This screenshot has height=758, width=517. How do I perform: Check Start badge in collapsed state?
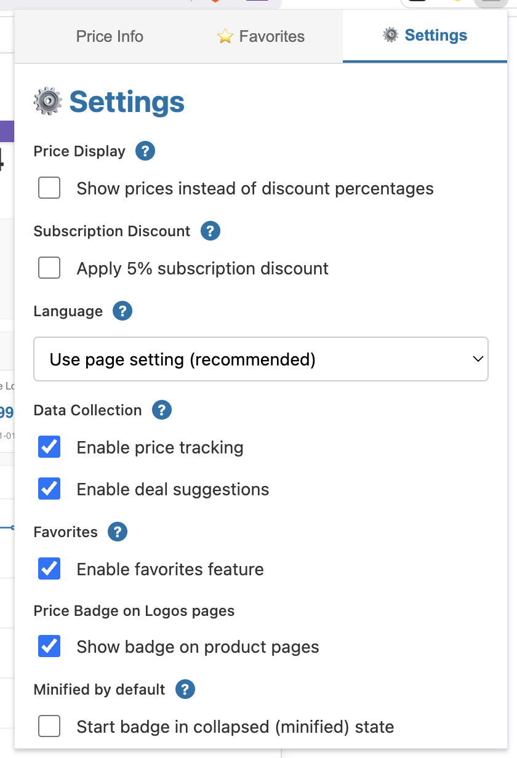click(x=49, y=727)
